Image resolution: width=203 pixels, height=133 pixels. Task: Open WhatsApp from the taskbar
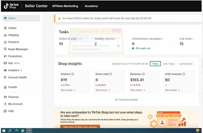[x=23, y=131]
